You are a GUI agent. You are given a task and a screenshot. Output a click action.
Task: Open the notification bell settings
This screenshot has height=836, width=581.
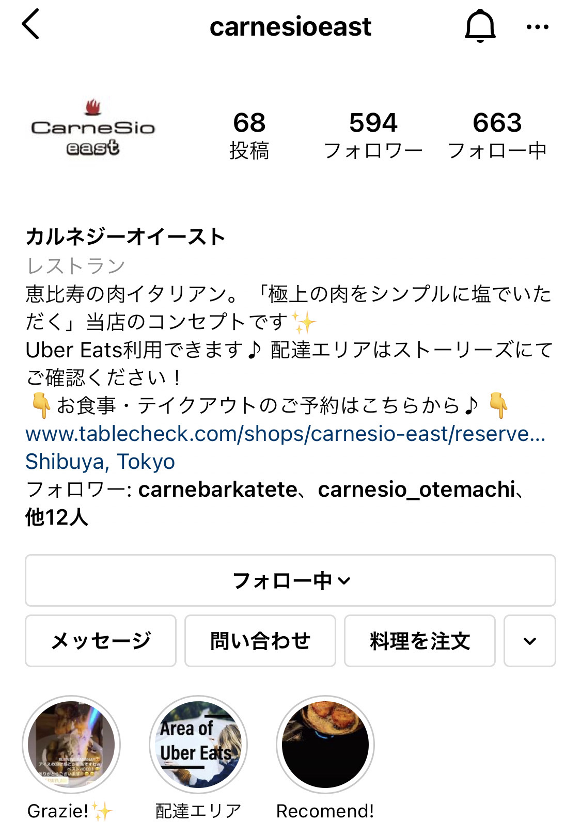click(480, 26)
